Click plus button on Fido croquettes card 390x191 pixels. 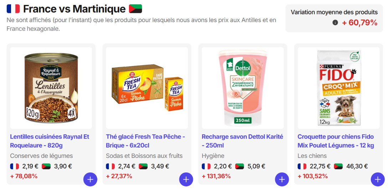[x=378, y=179]
